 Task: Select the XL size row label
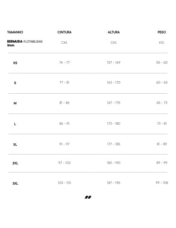(15, 144)
